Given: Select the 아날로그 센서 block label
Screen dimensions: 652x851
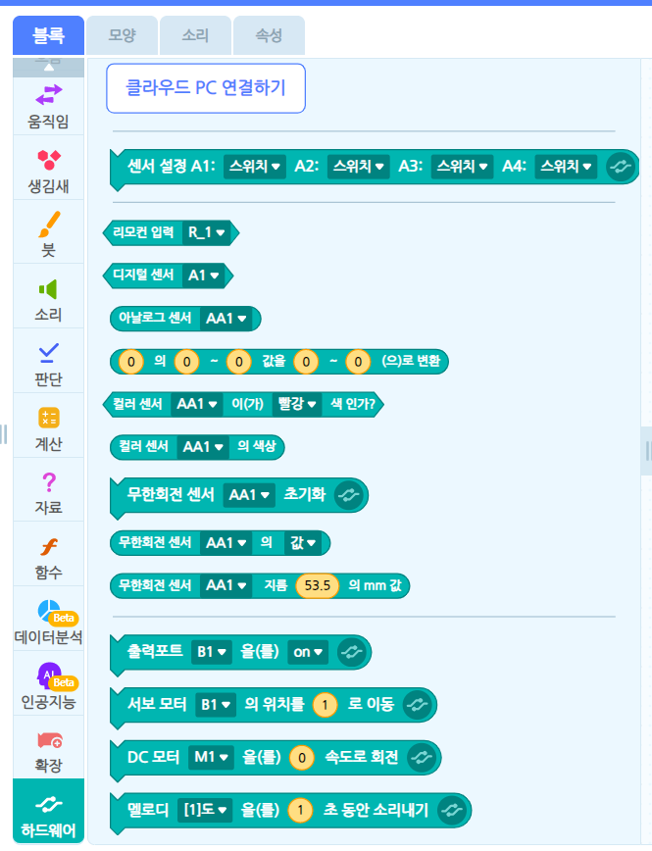Looking at the screenshot, I should 155,318.
